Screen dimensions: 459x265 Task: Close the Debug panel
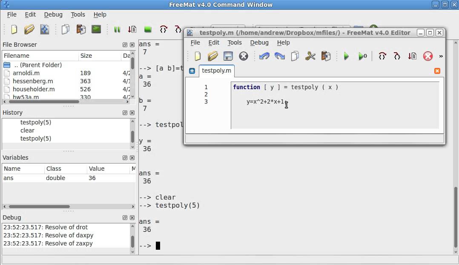tap(132, 218)
